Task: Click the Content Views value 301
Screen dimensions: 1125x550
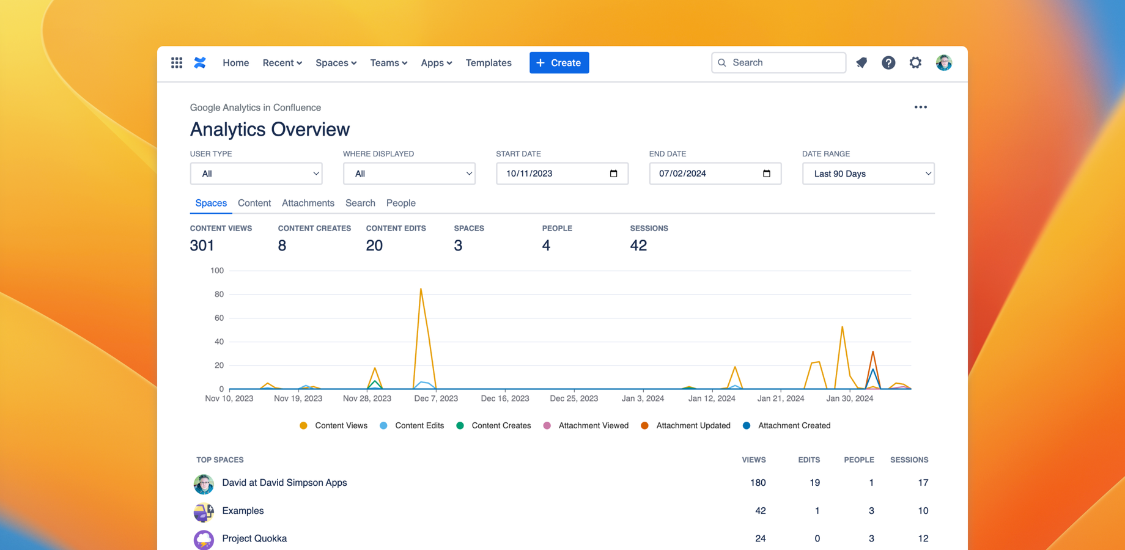Action: (202, 245)
